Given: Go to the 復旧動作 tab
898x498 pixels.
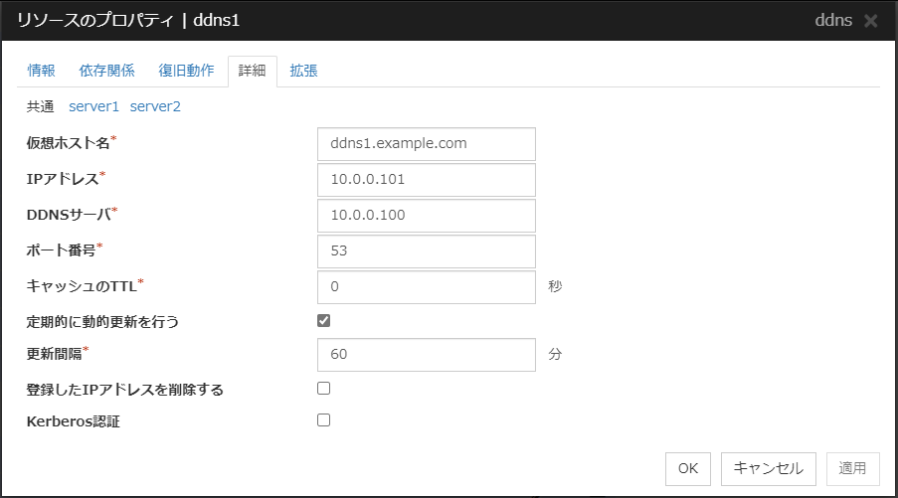Looking at the screenshot, I should 186,71.
